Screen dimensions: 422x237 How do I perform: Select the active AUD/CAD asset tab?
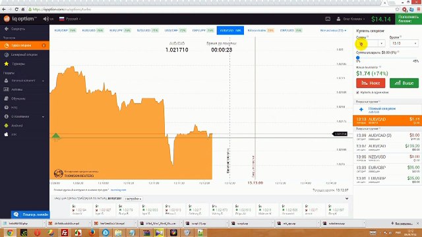tap(230, 30)
